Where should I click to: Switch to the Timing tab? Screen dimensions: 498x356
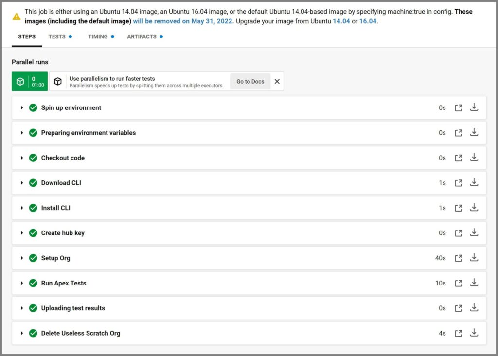[98, 36]
